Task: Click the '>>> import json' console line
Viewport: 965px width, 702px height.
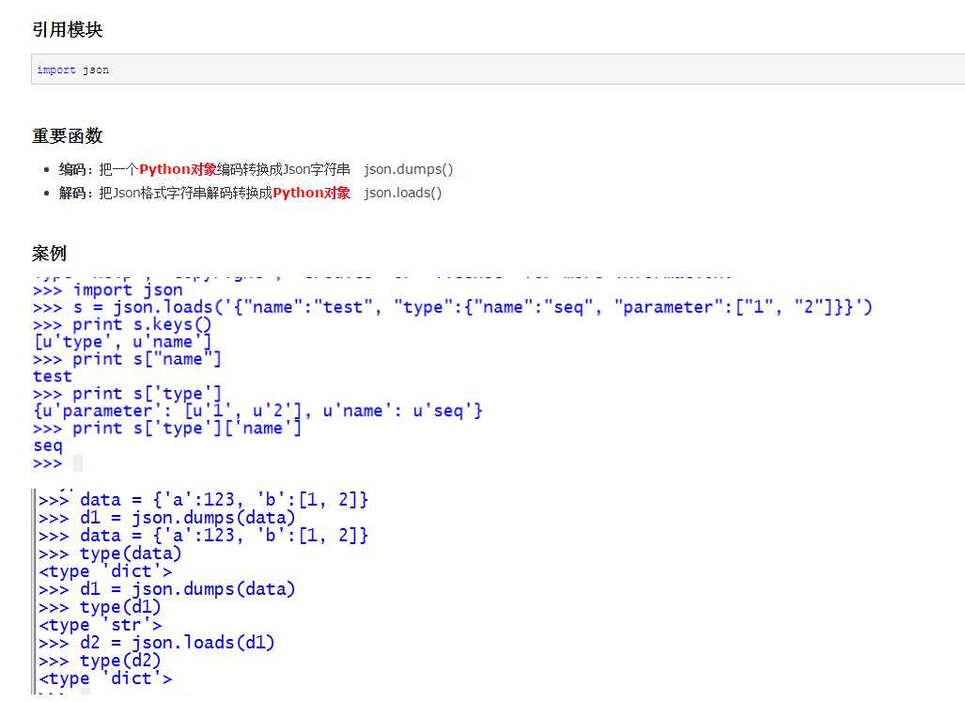Action: [x=108, y=289]
